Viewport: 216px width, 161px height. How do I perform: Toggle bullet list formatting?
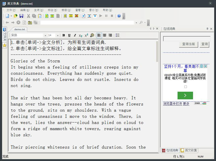coord(117,35)
